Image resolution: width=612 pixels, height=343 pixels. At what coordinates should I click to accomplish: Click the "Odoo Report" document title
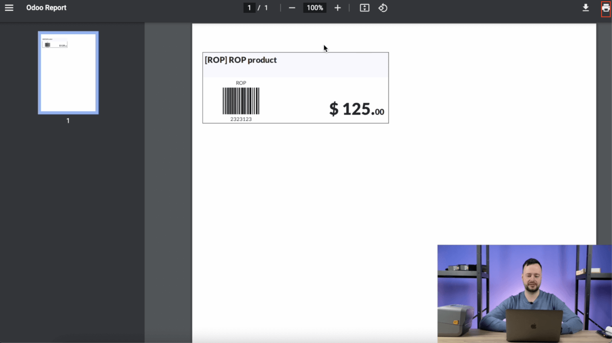click(46, 8)
